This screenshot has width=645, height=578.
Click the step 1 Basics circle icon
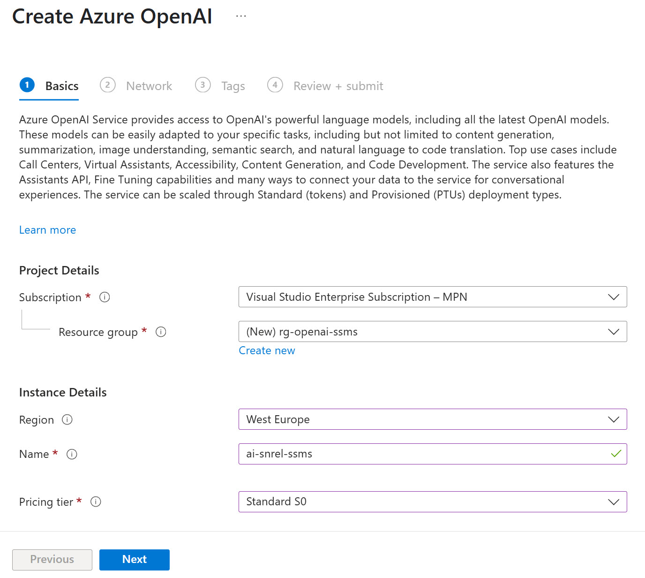pyautogui.click(x=27, y=85)
